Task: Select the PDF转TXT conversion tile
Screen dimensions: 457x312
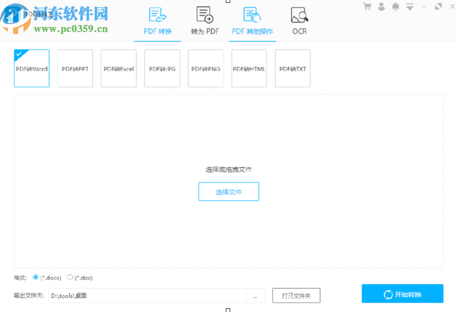Action: pos(293,68)
